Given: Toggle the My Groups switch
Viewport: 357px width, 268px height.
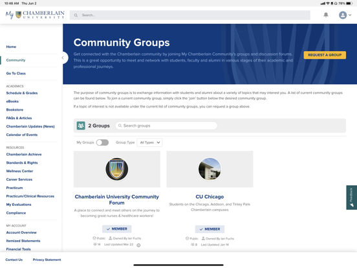Looking at the screenshot, I should click(x=102, y=142).
